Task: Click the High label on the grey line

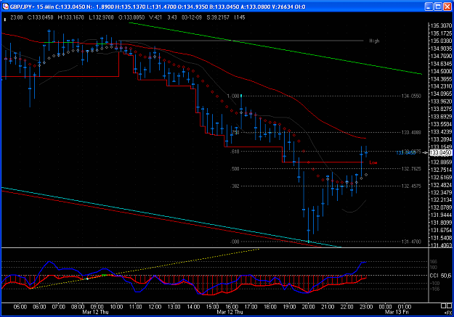Action: point(374,41)
